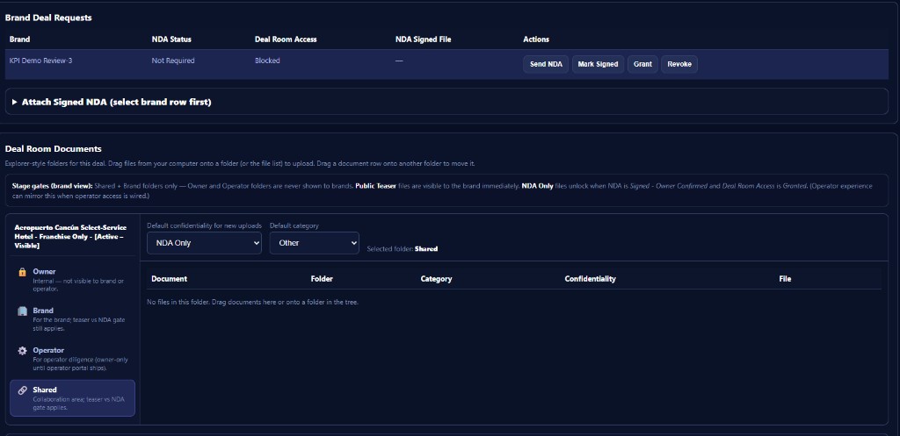Screen dimensions: 900x436
Task: Click the gear icon beside Operator folder
Action: (22, 351)
